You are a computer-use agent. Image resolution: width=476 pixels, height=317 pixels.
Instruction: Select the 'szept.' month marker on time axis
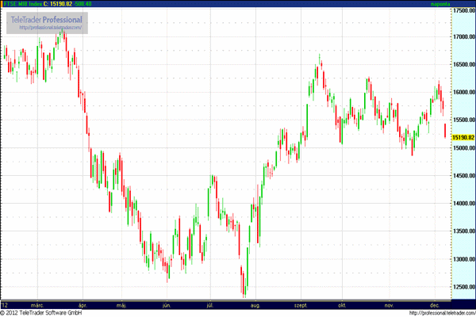[x=301, y=304]
